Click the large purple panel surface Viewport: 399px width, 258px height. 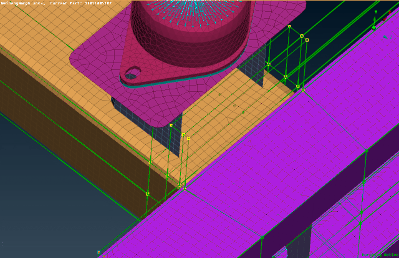click(281, 156)
